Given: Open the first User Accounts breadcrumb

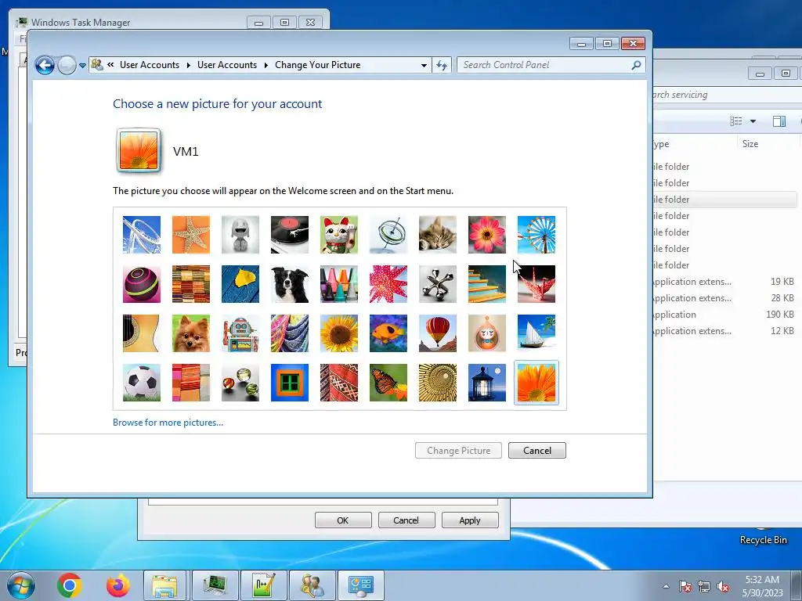Looking at the screenshot, I should click(150, 65).
